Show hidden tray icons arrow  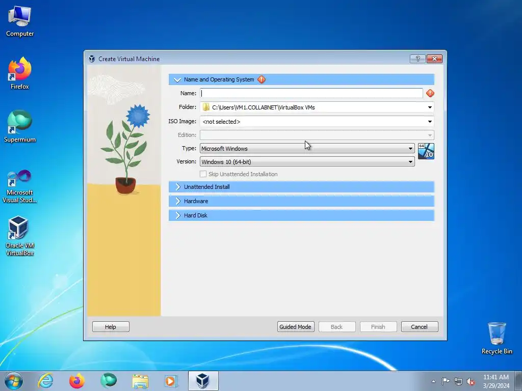[433, 381]
